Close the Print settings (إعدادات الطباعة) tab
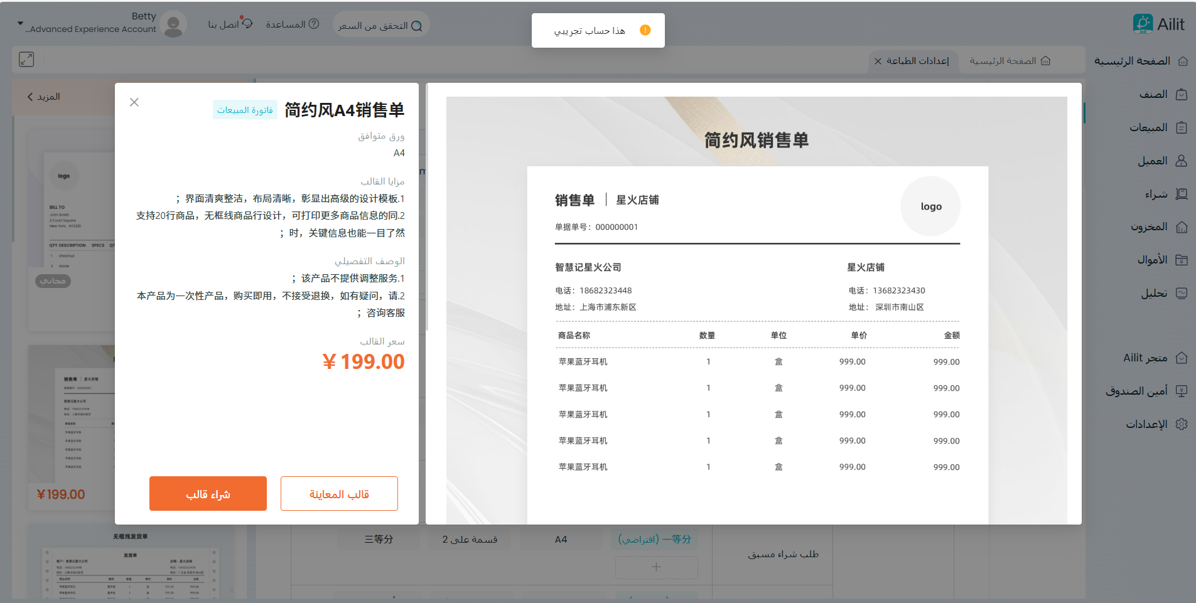 [878, 61]
